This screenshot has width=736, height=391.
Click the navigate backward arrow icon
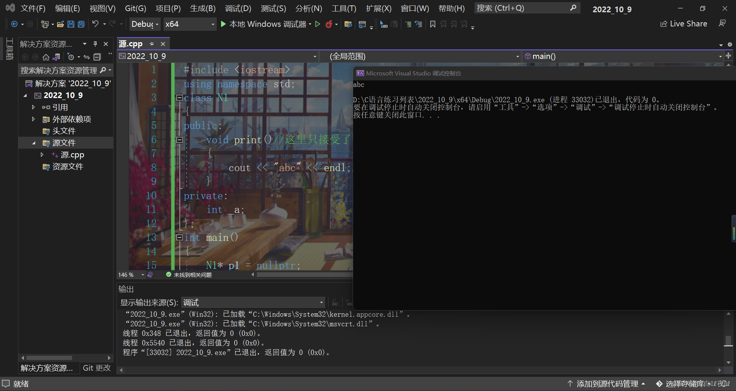click(x=14, y=24)
